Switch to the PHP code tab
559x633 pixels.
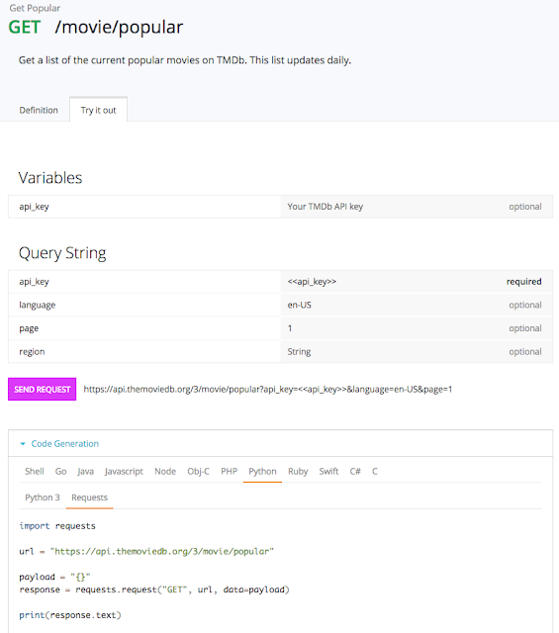[229, 471]
